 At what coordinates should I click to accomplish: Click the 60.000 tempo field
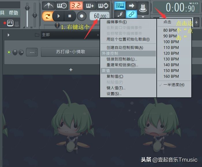point(100,16)
